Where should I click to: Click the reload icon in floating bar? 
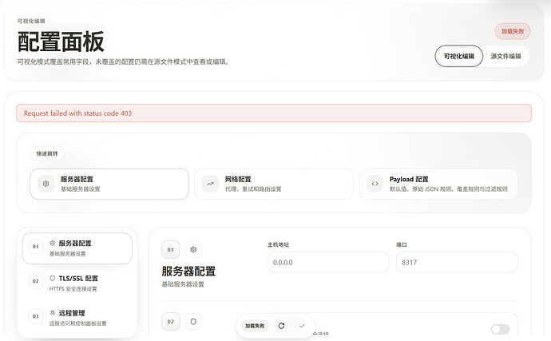(x=281, y=326)
